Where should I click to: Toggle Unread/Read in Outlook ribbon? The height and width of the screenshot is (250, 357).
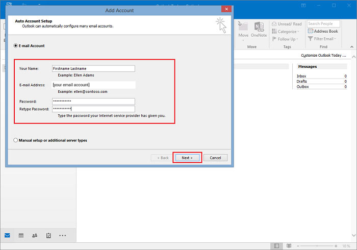[287, 24]
